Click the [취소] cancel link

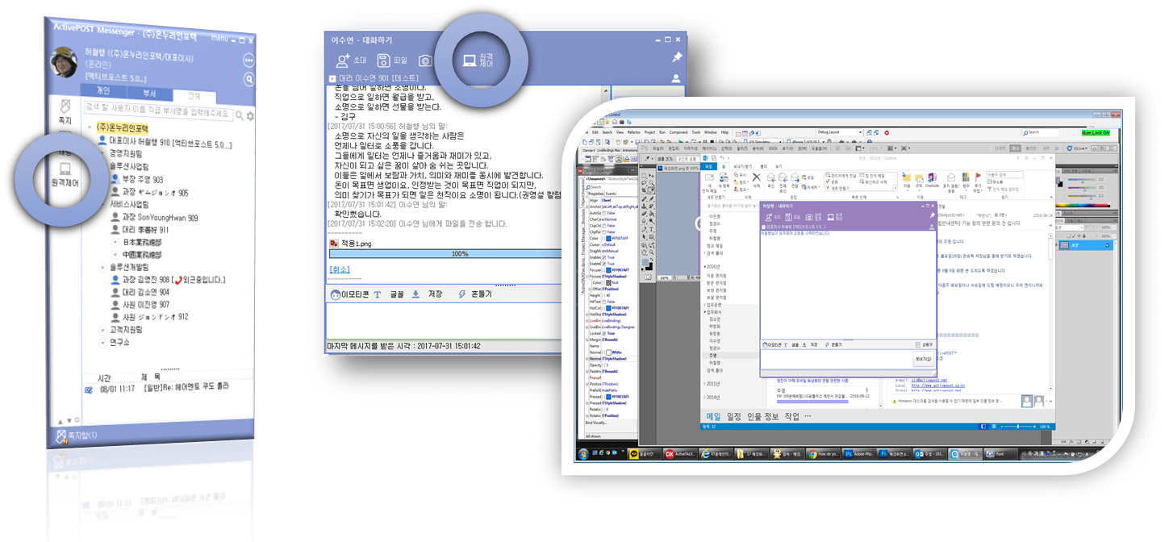pos(340,269)
